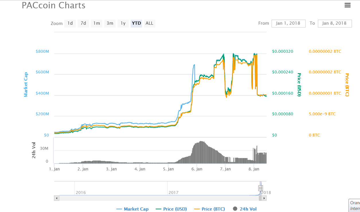This screenshot has height=212, width=360.
Task: Click the Price (BTC) axis title
Action: 347,85
